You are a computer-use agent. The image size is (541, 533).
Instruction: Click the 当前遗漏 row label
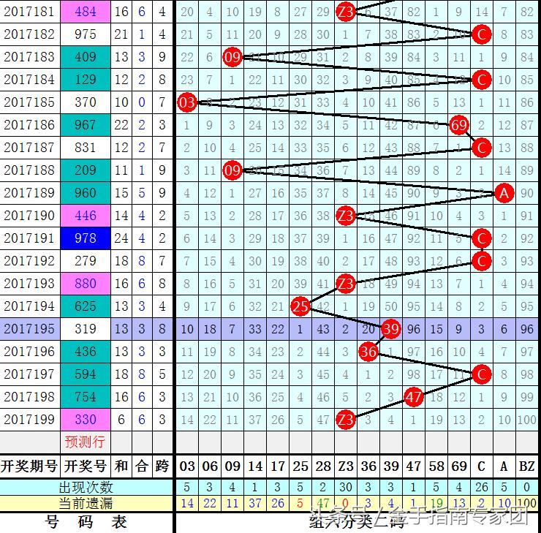click(86, 503)
